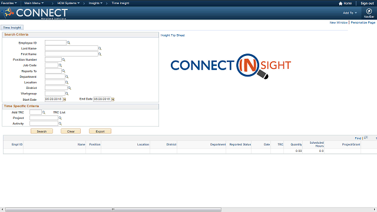
Task: Click the scrollbar right arrow
Action: click(x=375, y=210)
